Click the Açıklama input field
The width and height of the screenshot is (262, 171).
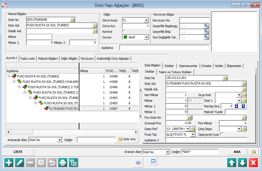pos(164,48)
